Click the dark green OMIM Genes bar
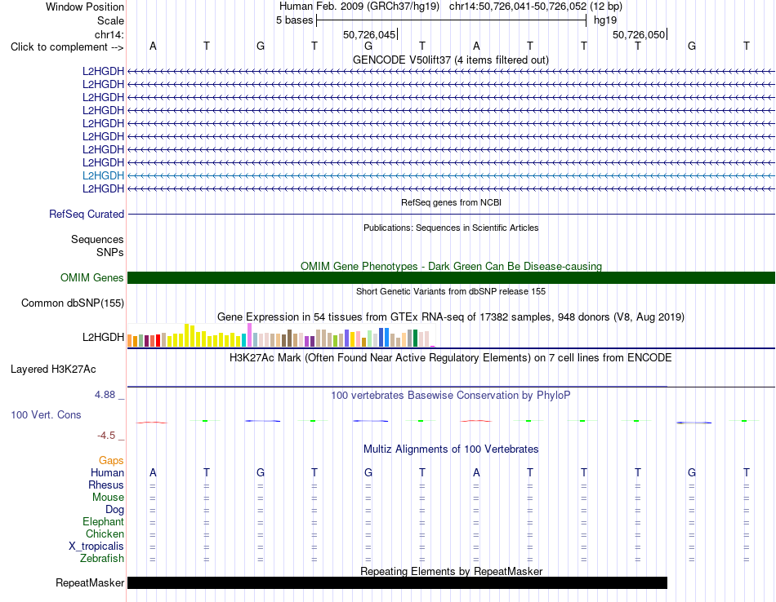The image size is (776, 602). tap(451, 278)
